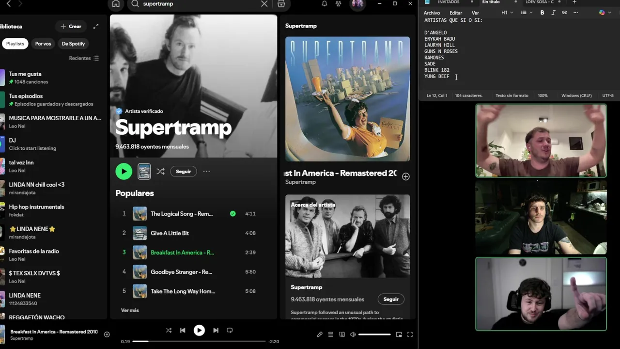Open Ver menu in Notepad
Image resolution: width=620 pixels, height=349 pixels.
click(x=475, y=13)
